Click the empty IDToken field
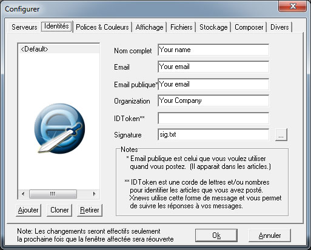This screenshot has height=250, width=311. tap(213, 118)
